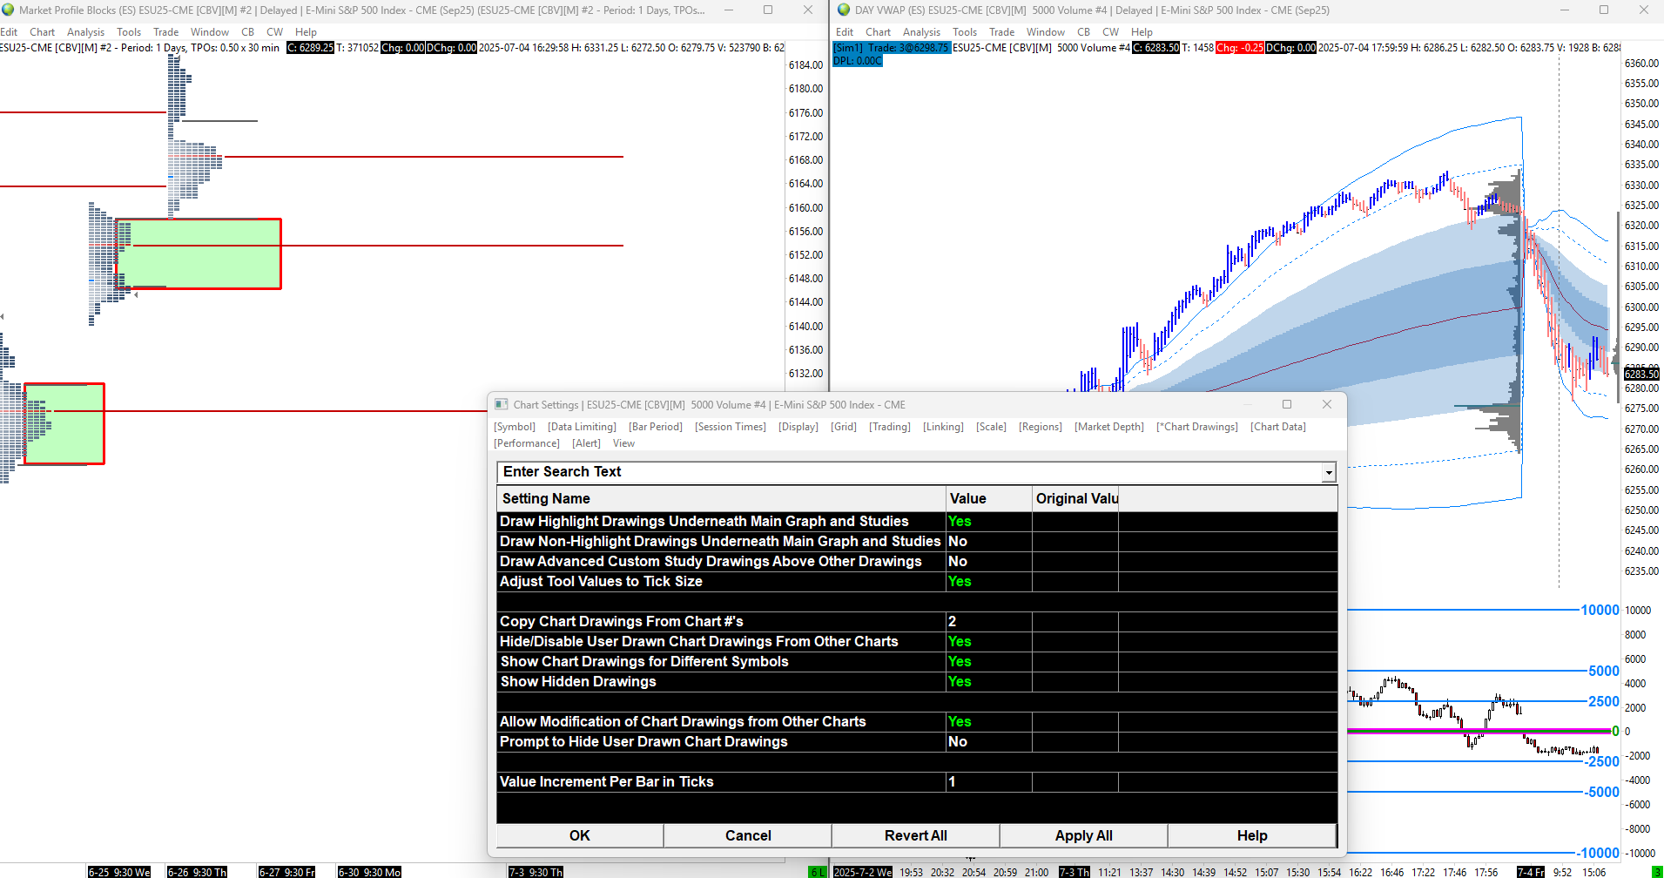Open the [Bar Period] tab
The height and width of the screenshot is (878, 1664).
[656, 427]
